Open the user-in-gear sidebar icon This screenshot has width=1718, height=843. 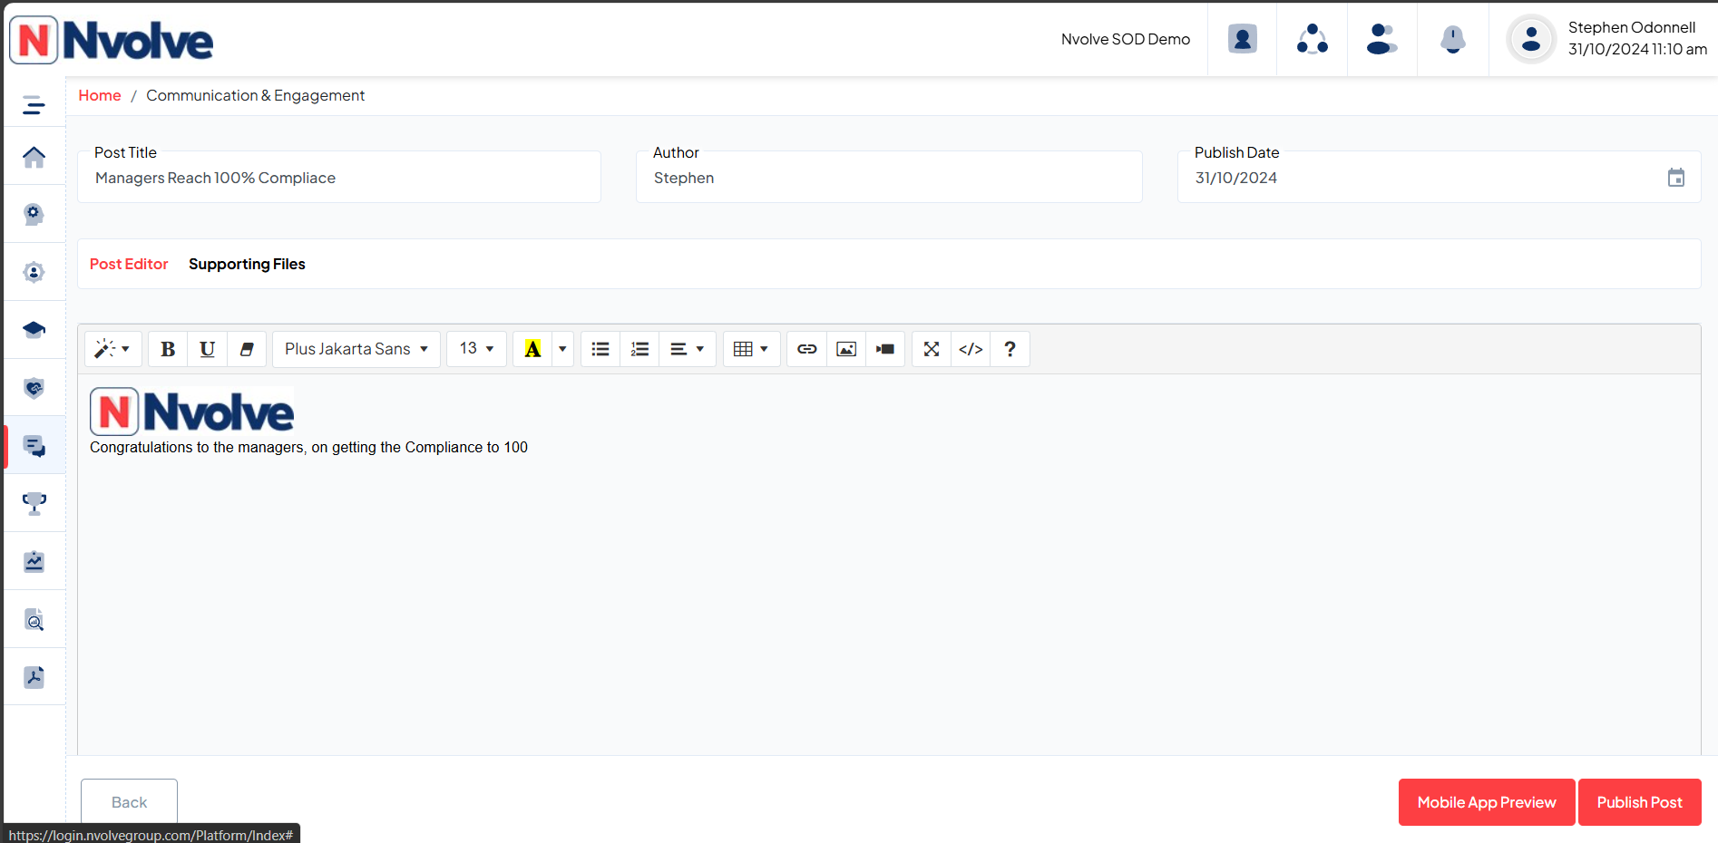click(34, 272)
